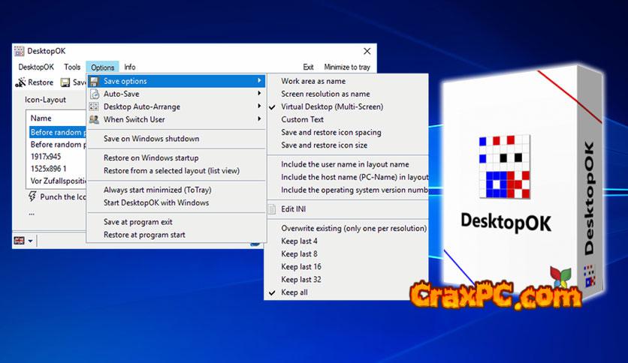
Task: Choose Restore from a selected layout (list view)
Action: point(171,171)
